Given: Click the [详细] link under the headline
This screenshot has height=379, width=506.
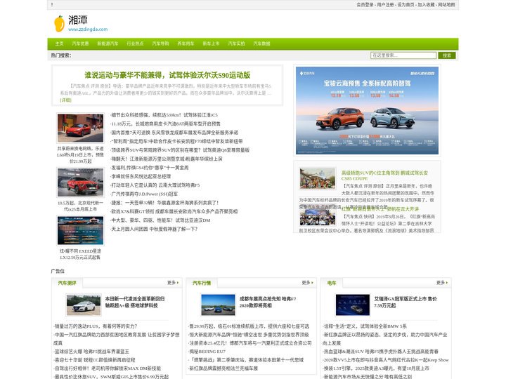Looking at the screenshot, I should click(x=66, y=100).
